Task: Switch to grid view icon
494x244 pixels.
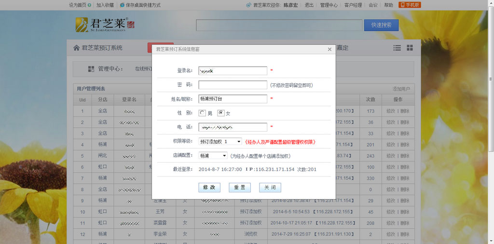Action: pos(410,48)
